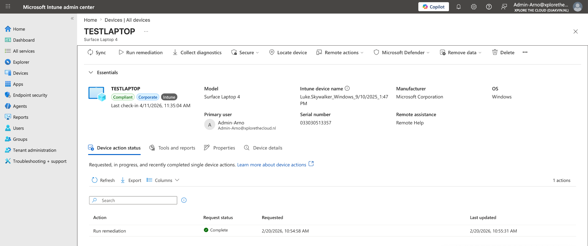Open the Columns dropdown
This screenshot has height=246, width=588.
coord(163,180)
